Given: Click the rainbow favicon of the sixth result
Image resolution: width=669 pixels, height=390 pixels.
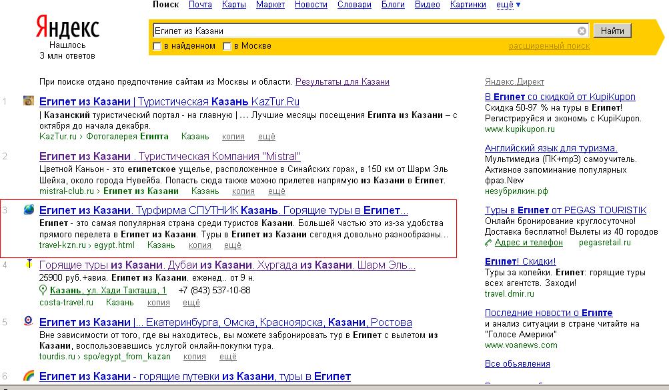Looking at the screenshot, I should tap(29, 376).
